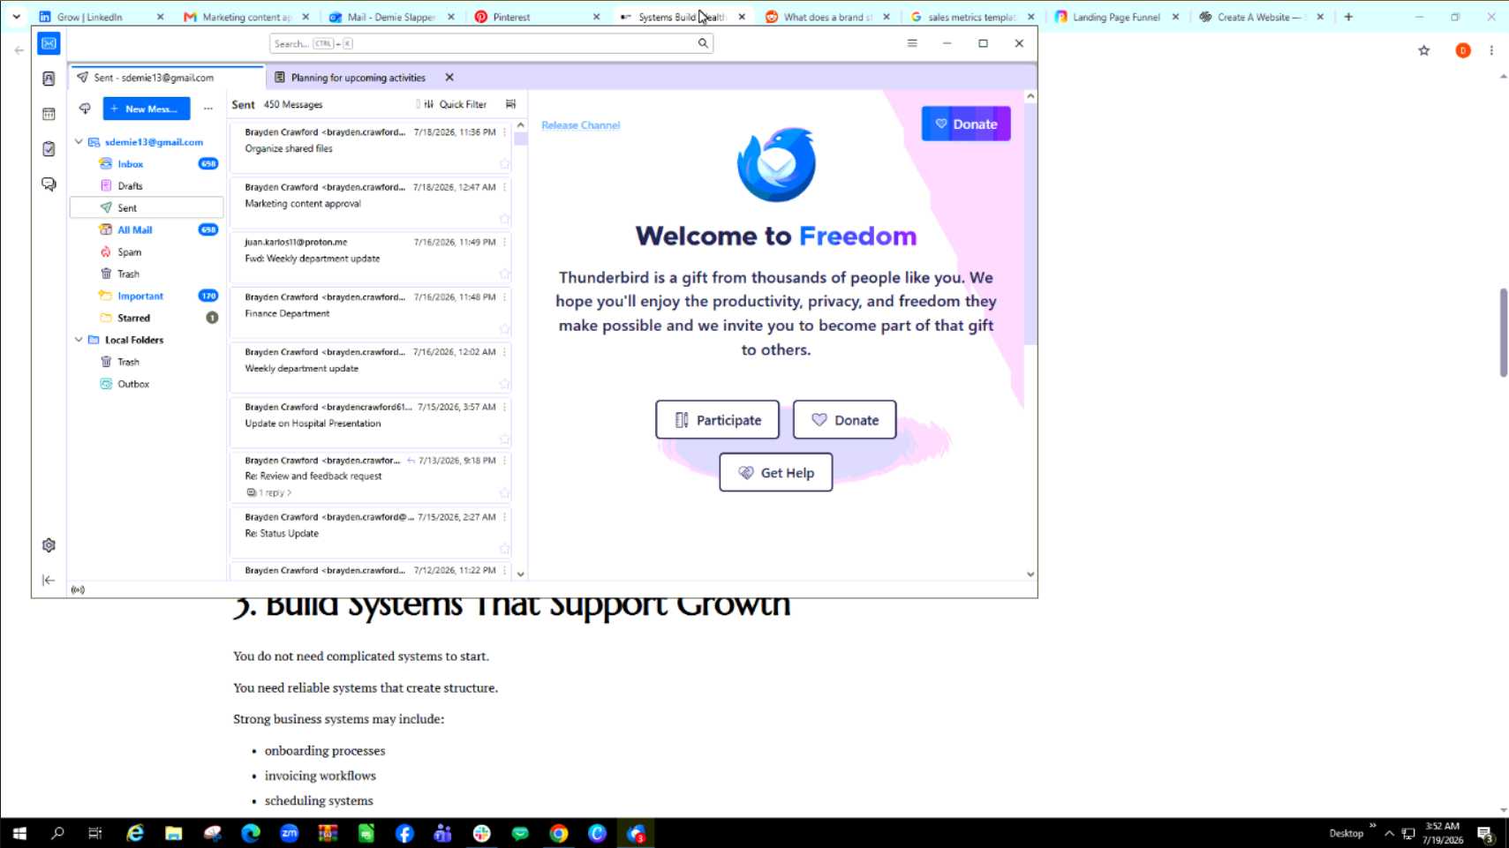Open Chrome tab search dropdown arrow
Viewport: 1509px width, 848px height.
pos(16,17)
